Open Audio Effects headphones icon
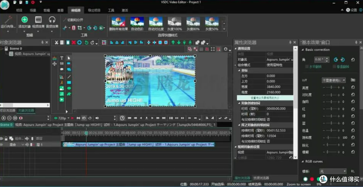 [52, 20]
